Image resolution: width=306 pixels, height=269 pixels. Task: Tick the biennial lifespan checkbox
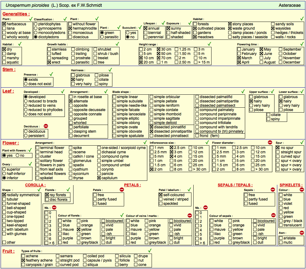[x=145, y=33]
